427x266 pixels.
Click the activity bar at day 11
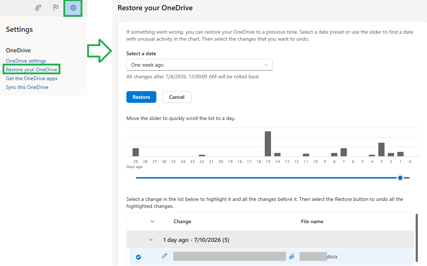pyautogui.click(x=306, y=155)
